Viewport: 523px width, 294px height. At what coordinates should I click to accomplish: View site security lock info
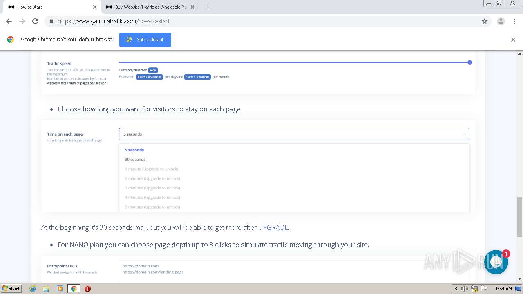[51, 21]
